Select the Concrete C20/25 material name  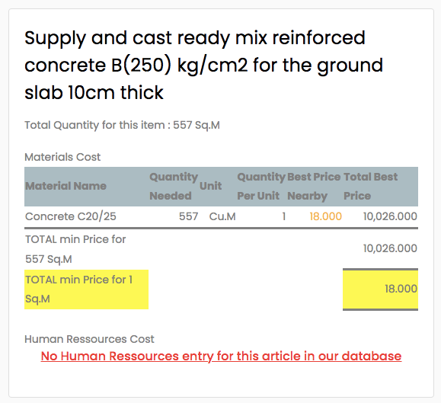pos(71,216)
